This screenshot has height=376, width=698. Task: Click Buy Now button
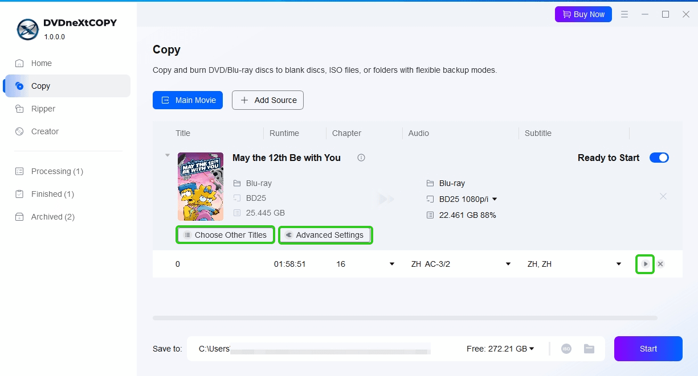click(583, 14)
